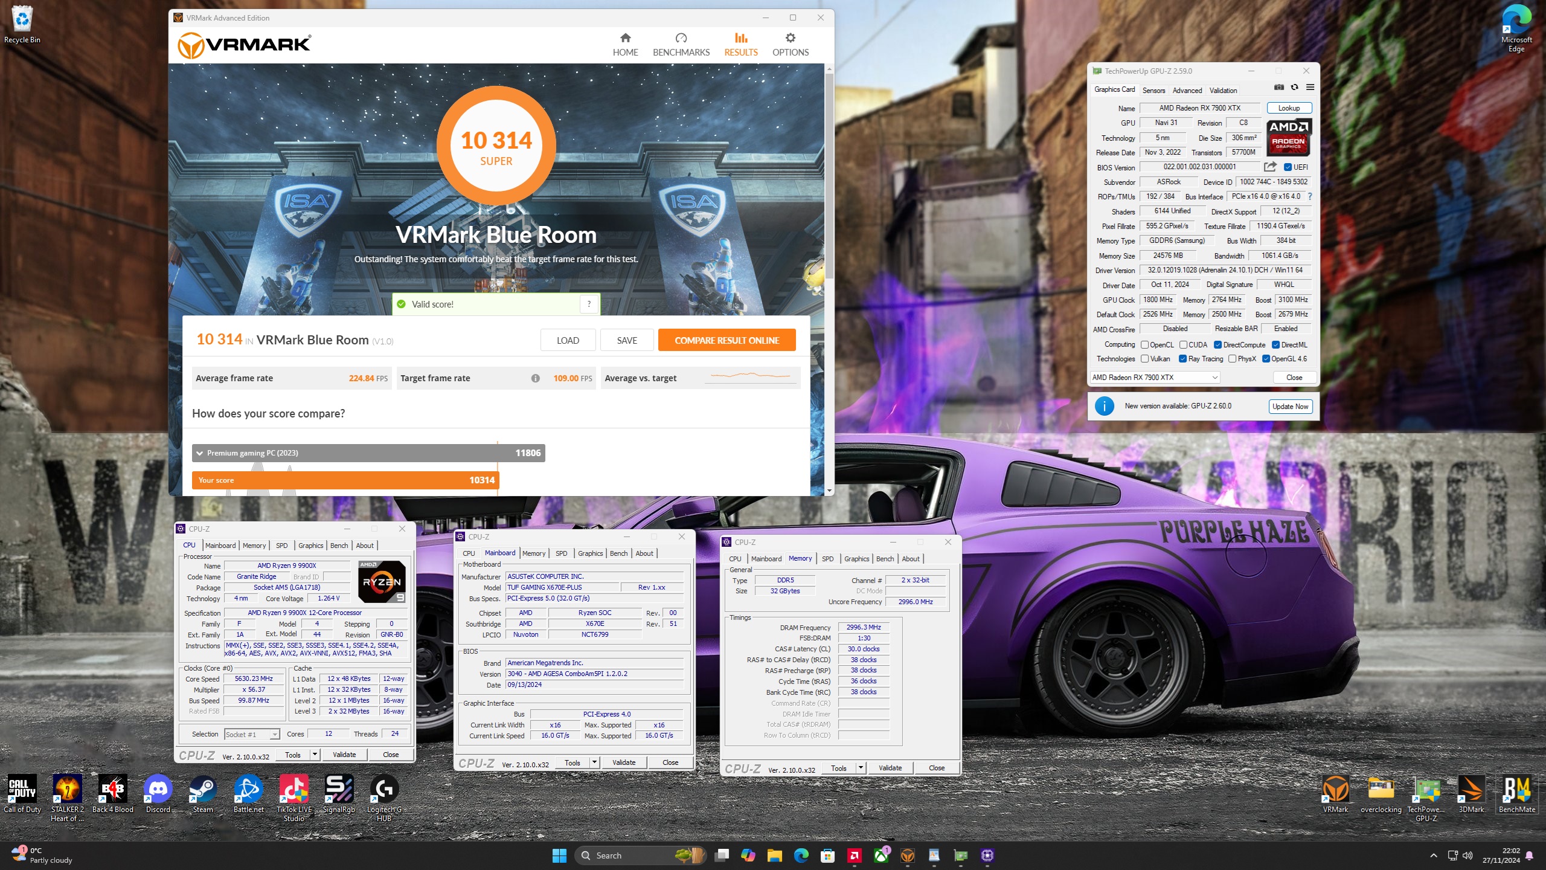Click Update Now for GPU-Z 2.60.0
The width and height of the screenshot is (1546, 870).
tap(1290, 407)
